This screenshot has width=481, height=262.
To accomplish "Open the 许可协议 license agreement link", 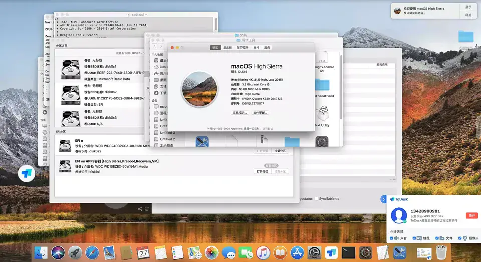I will (x=268, y=129).
